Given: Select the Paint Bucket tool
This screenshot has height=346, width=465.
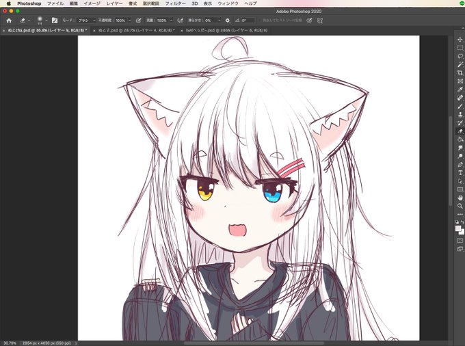Looking at the screenshot, I should (460, 139).
